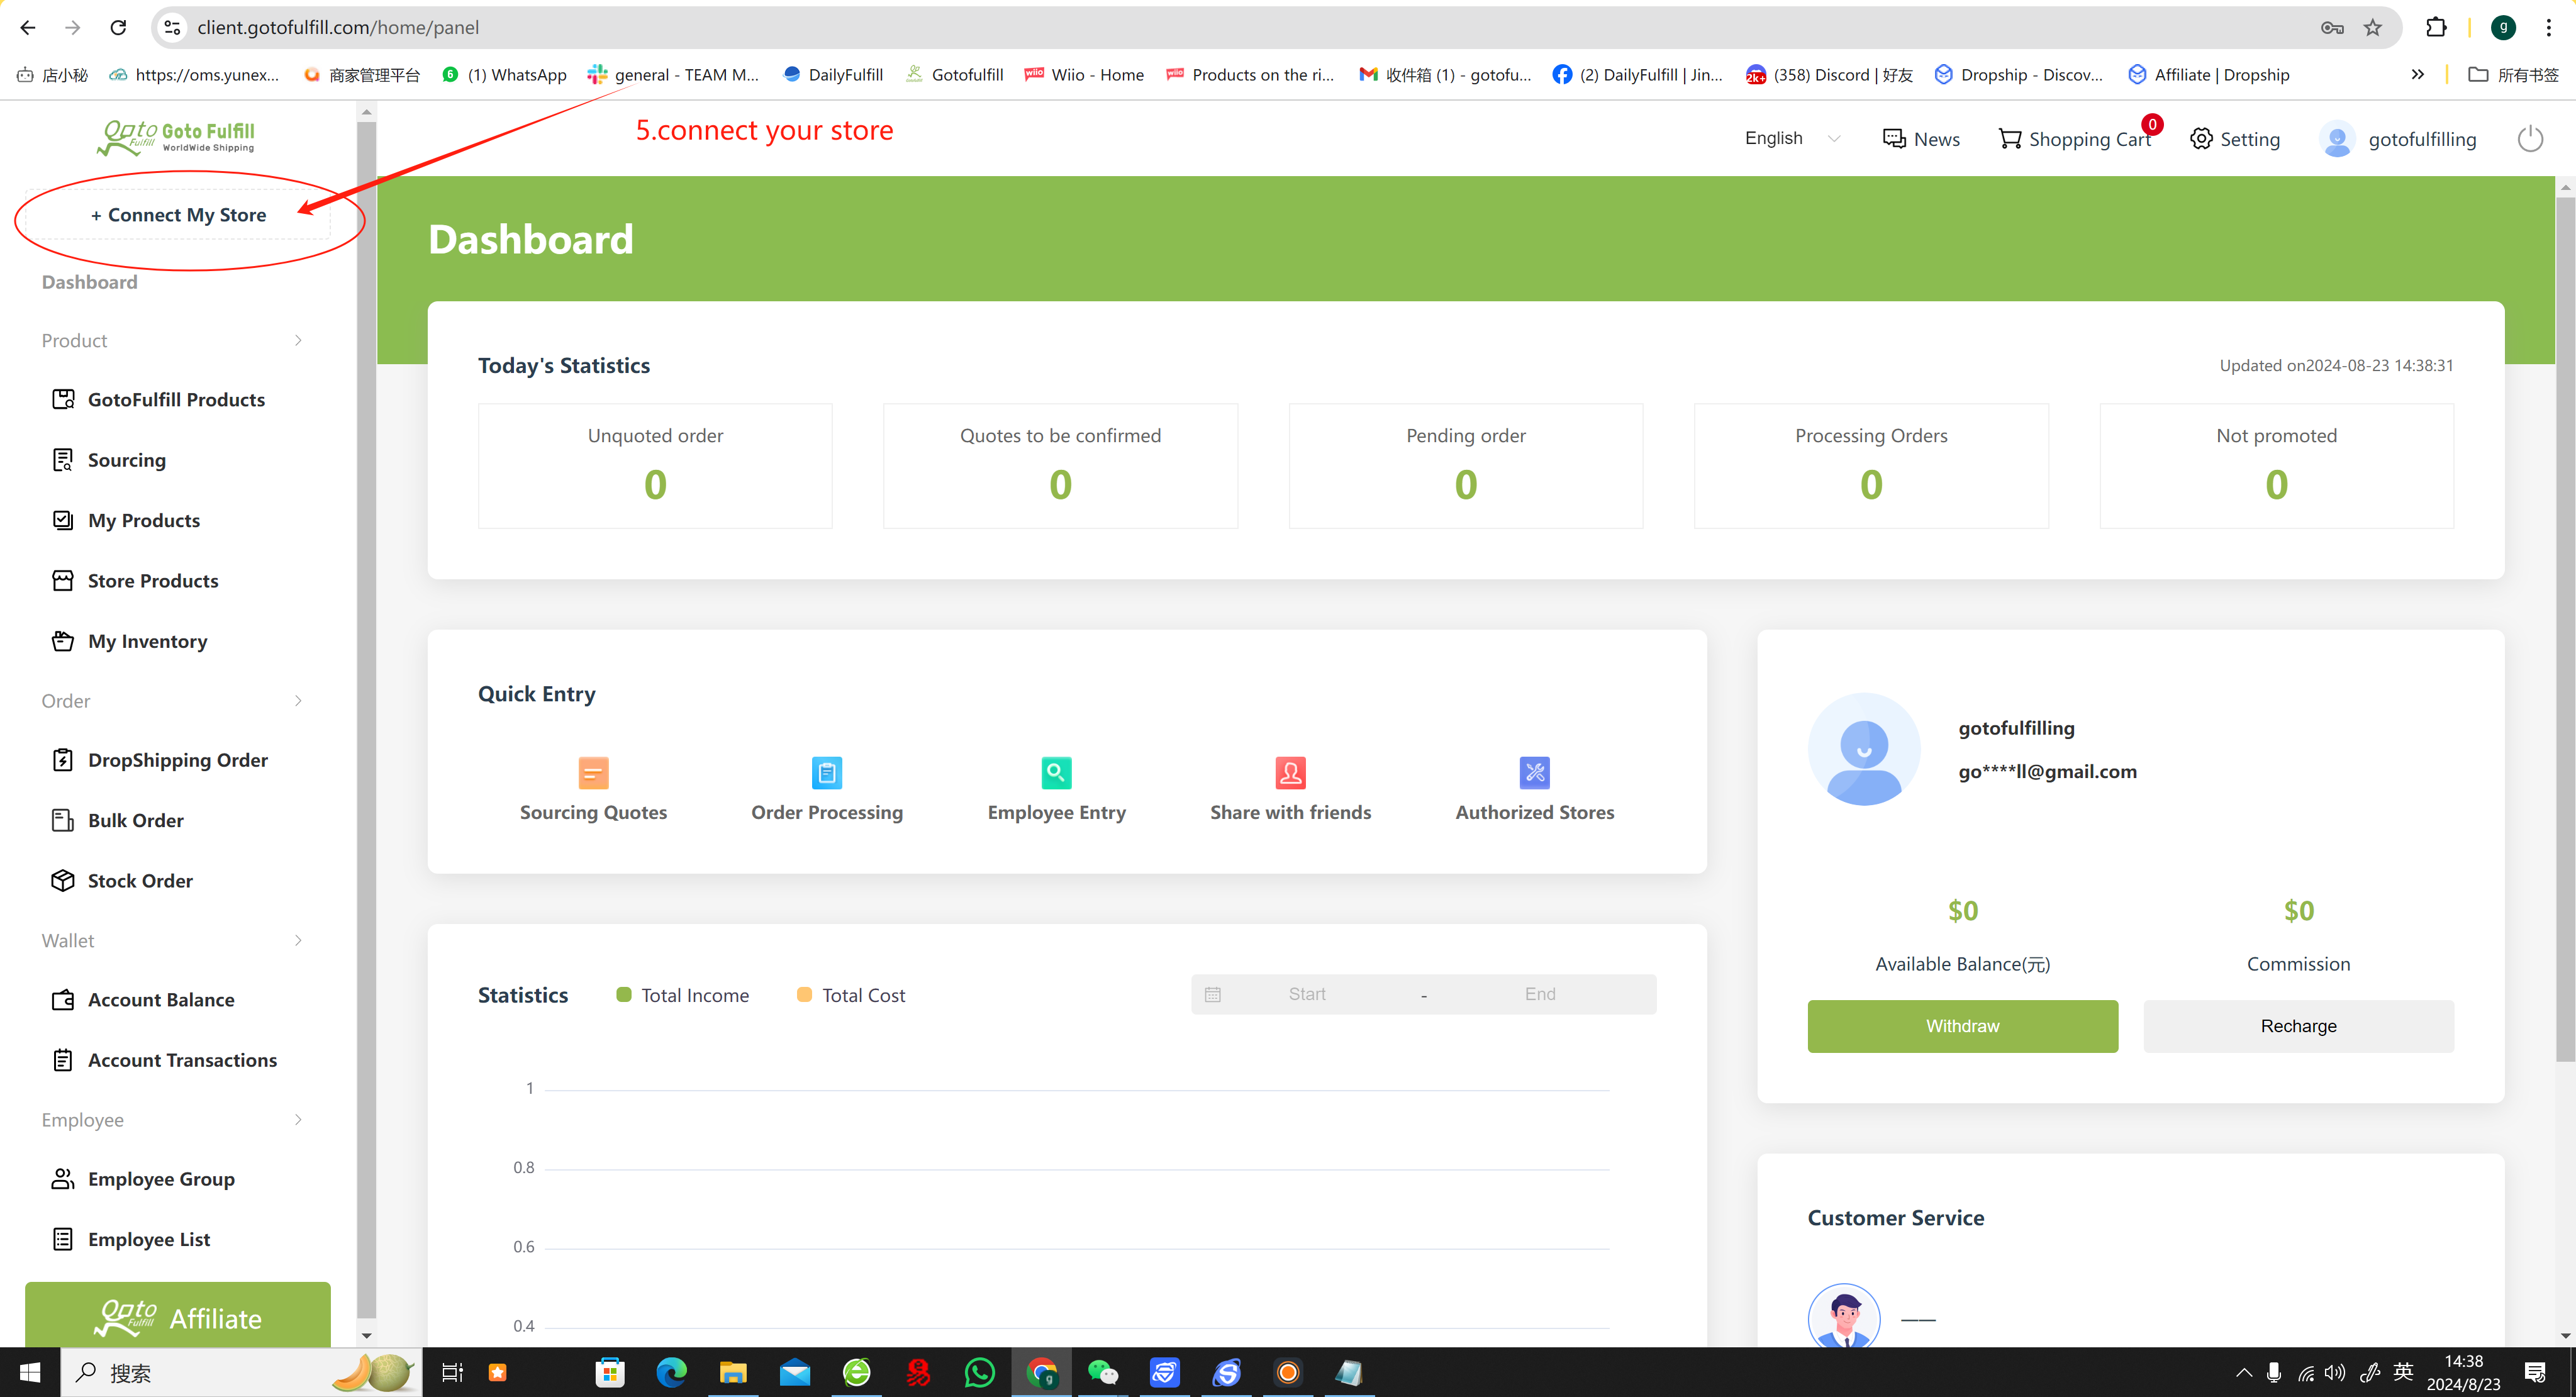Show more bookmarks overflow chevron
The image size is (2576, 1397).
[2418, 74]
